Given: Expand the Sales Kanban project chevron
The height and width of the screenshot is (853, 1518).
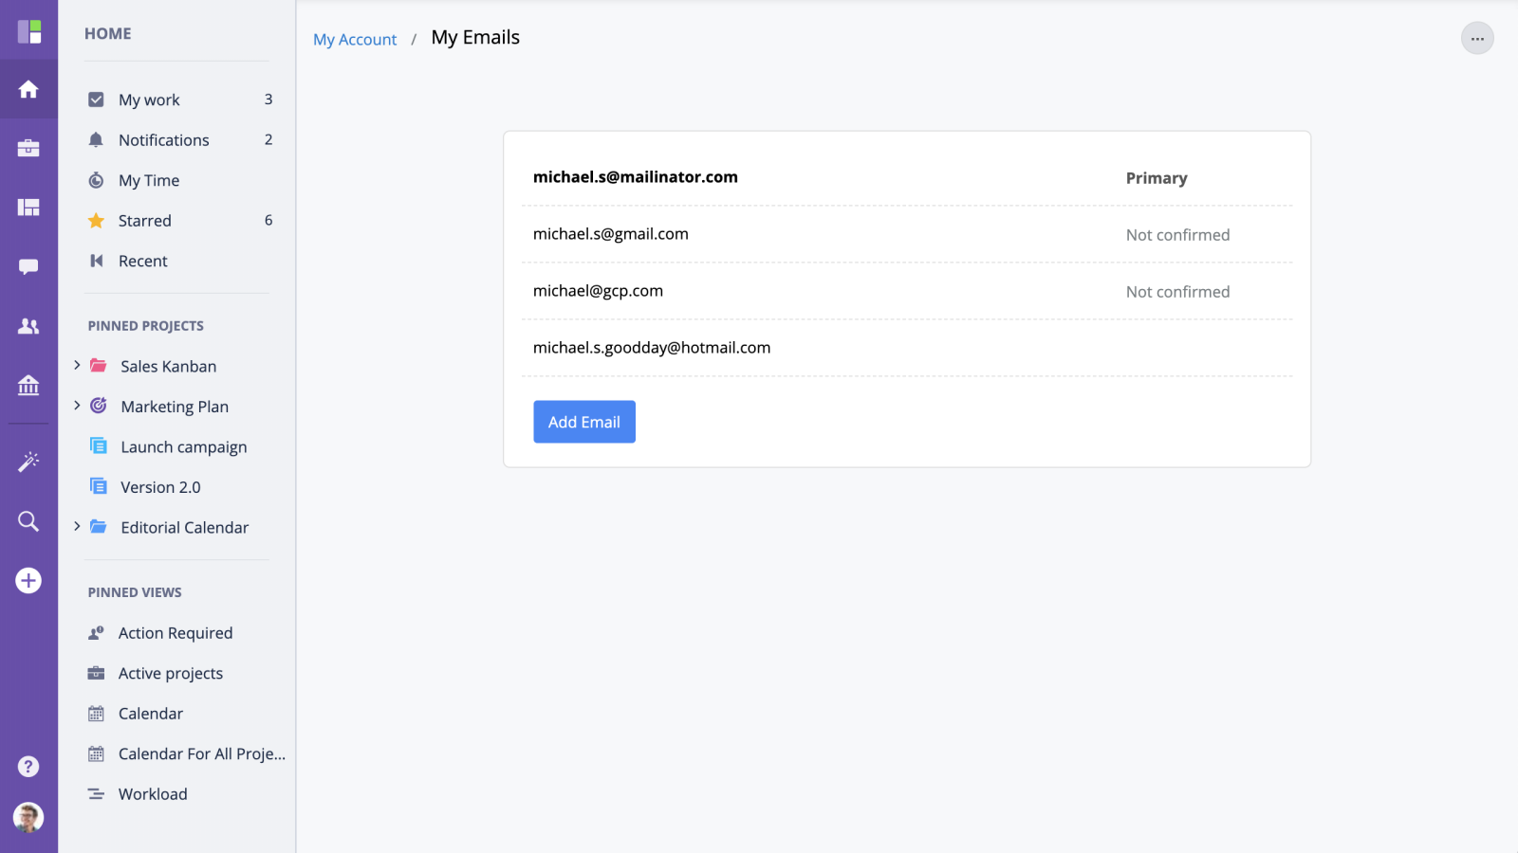Looking at the screenshot, I should point(77,365).
